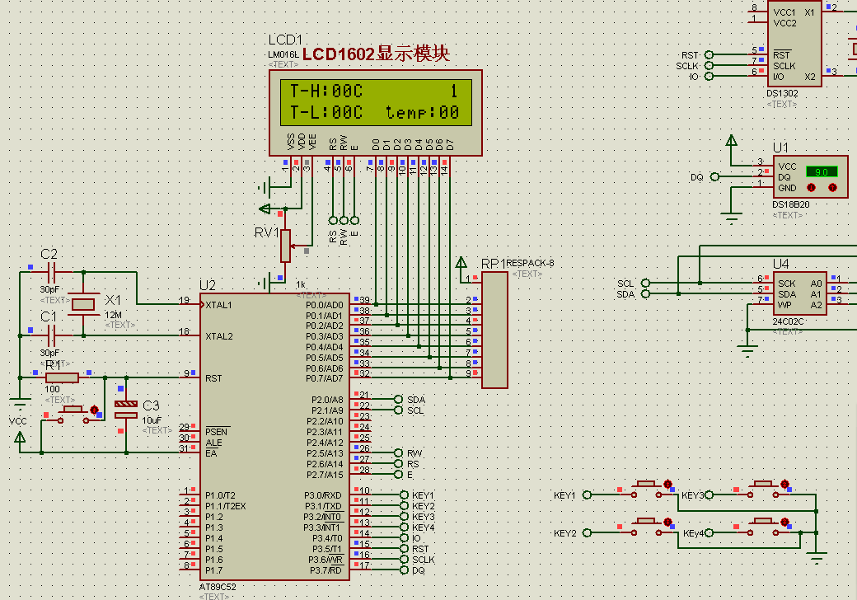Click the 'AT89C52' part label under U2
This screenshot has height=600, width=857.
(218, 587)
